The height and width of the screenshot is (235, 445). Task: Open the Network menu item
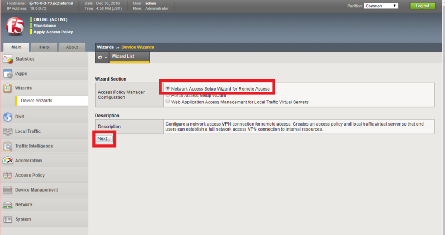44,204
